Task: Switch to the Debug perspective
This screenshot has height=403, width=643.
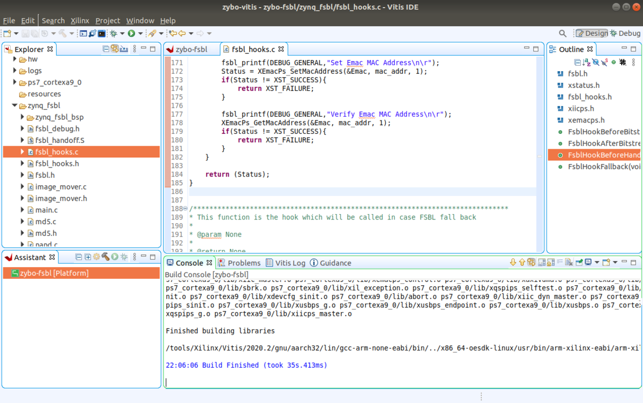Action: (625, 33)
